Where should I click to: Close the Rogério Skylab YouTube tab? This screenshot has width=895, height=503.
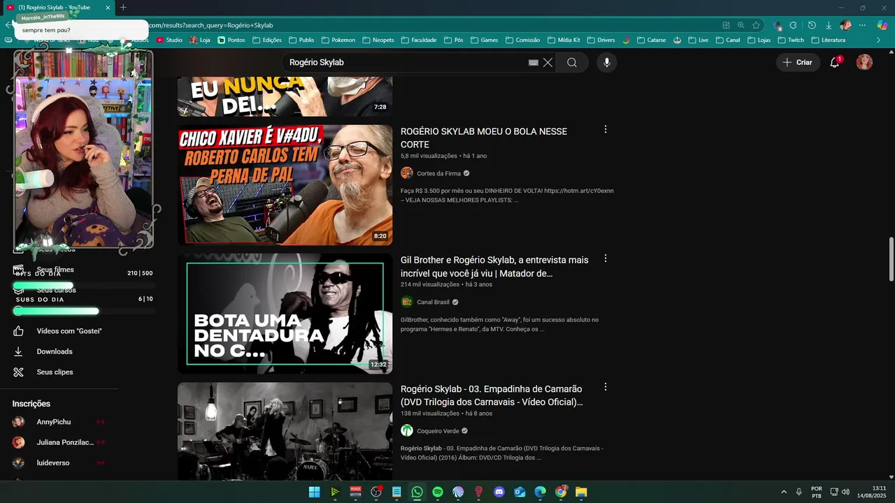coord(108,8)
